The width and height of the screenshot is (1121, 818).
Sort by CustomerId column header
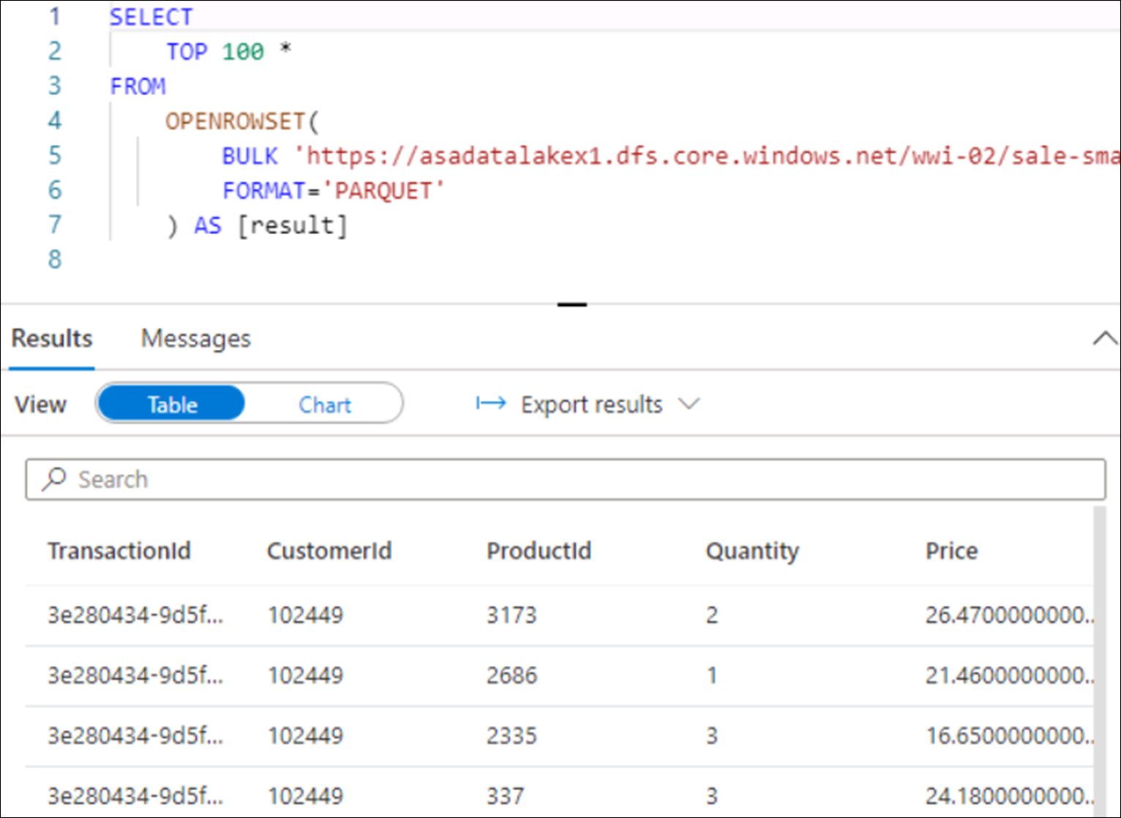(329, 551)
